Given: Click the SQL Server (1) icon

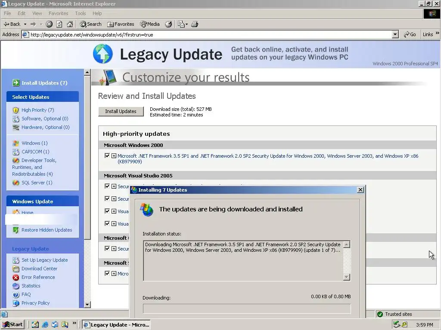Looking at the screenshot, I should (x=16, y=183).
